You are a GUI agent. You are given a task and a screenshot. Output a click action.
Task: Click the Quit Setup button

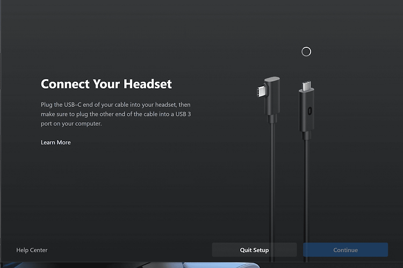click(254, 250)
